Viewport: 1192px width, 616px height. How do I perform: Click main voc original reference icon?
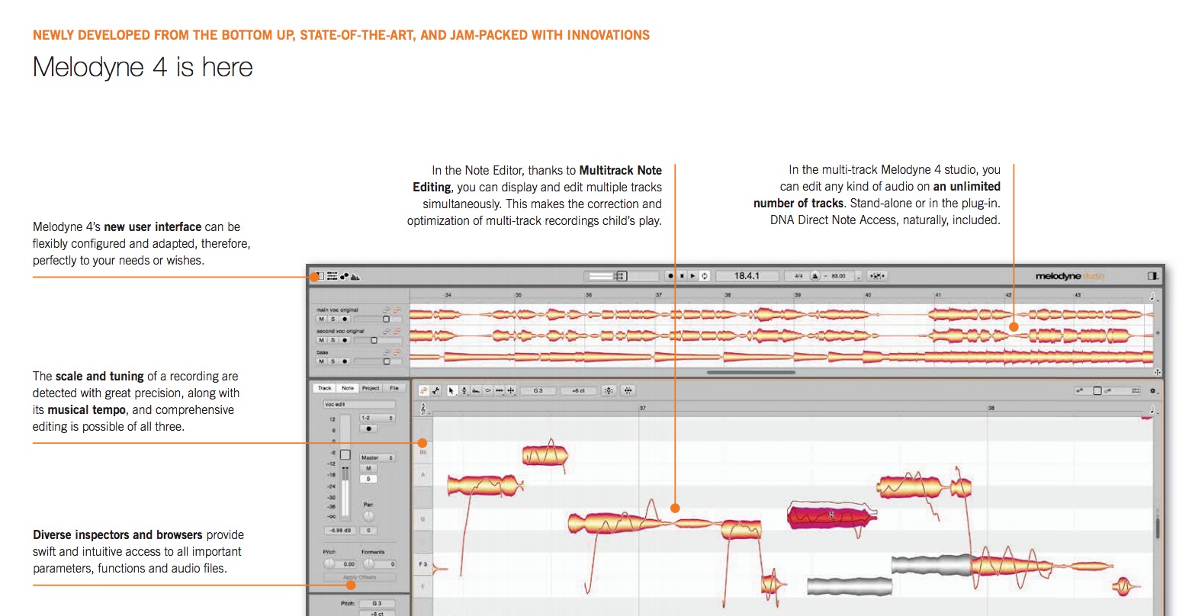coord(397,310)
